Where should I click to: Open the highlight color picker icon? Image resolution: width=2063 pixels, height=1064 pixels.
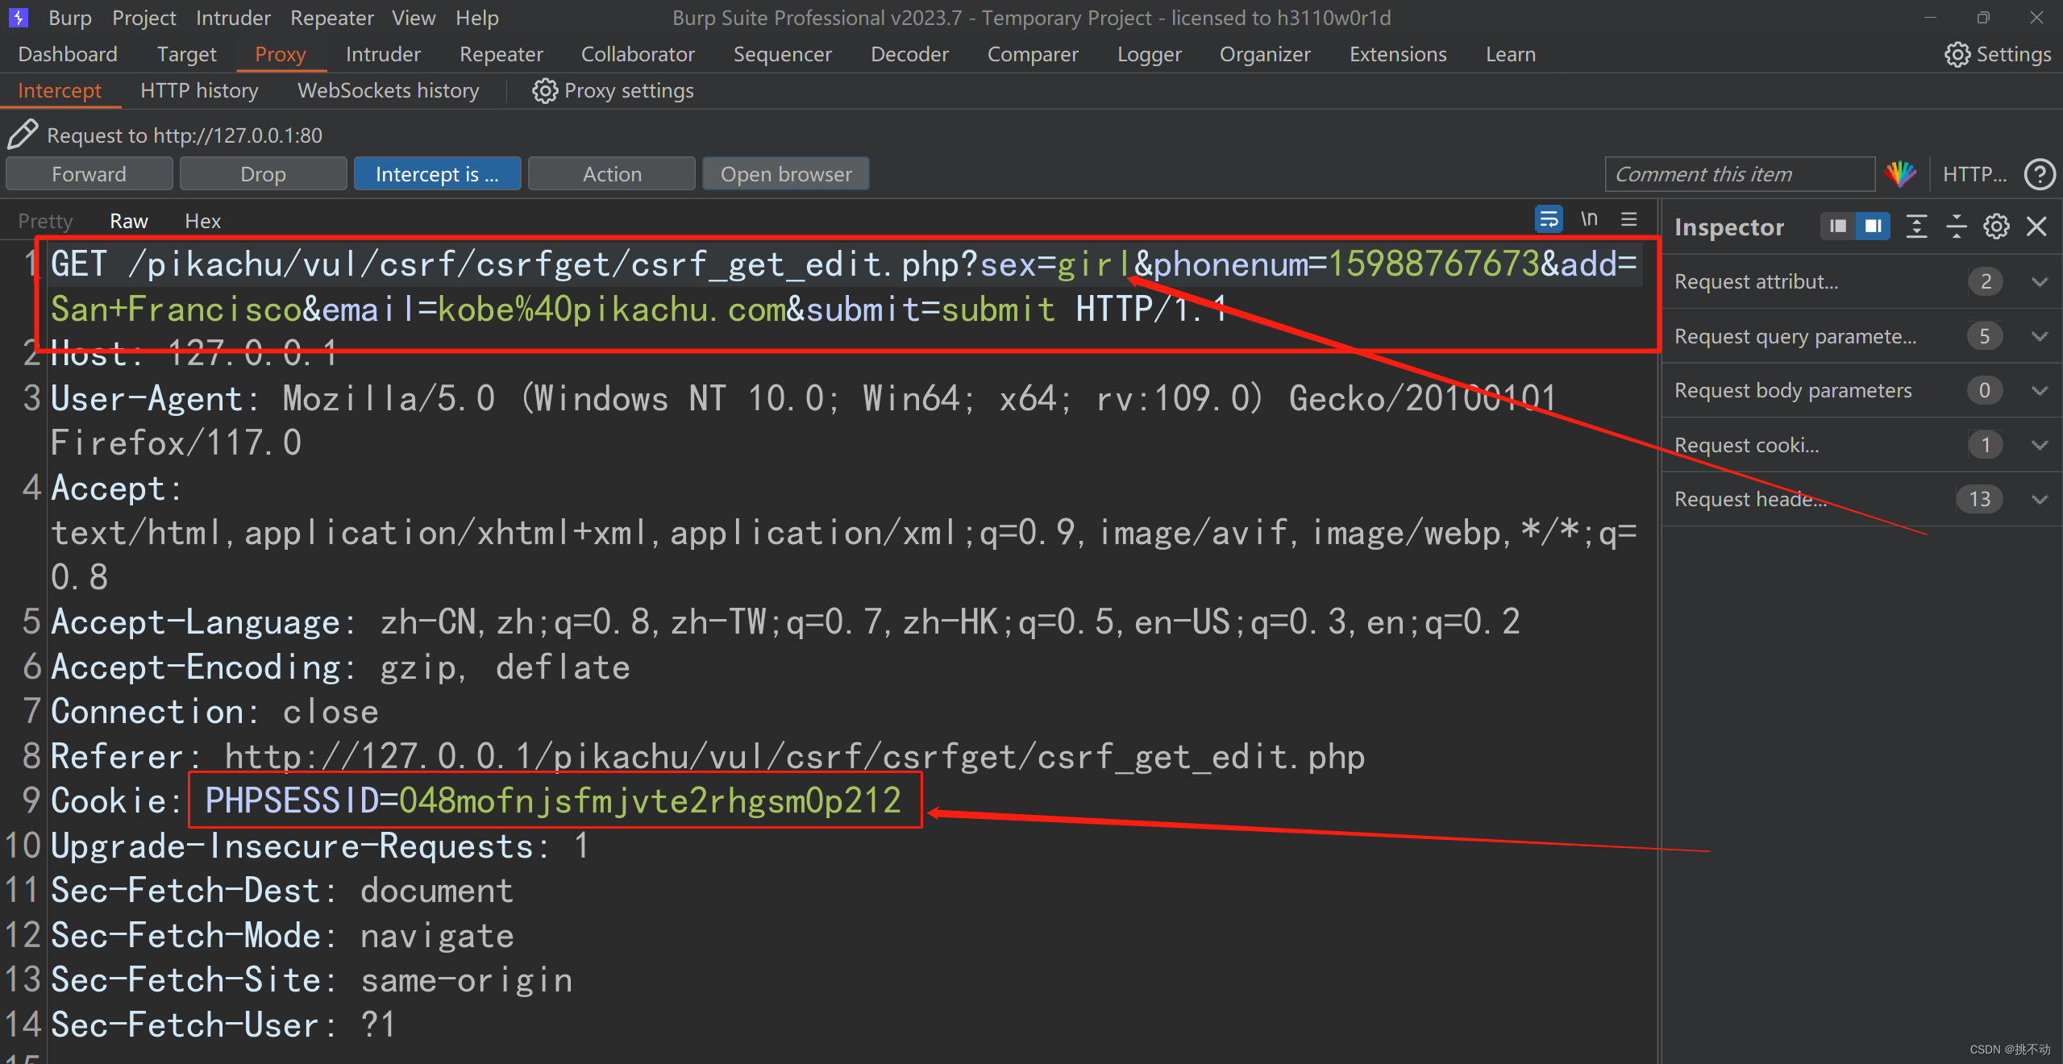click(1899, 173)
